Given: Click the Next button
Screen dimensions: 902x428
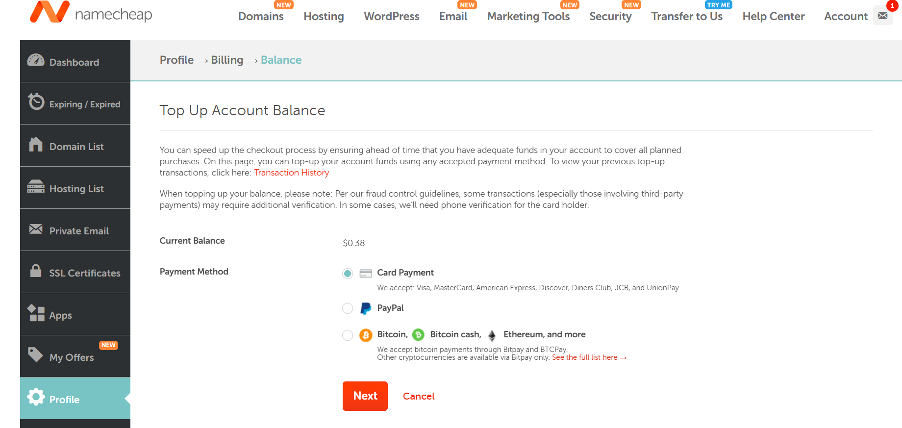Looking at the screenshot, I should tap(365, 396).
